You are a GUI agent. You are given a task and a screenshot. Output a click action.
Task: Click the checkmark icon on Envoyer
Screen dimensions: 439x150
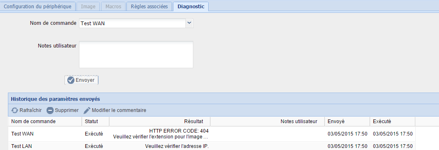pyautogui.click(x=71, y=80)
